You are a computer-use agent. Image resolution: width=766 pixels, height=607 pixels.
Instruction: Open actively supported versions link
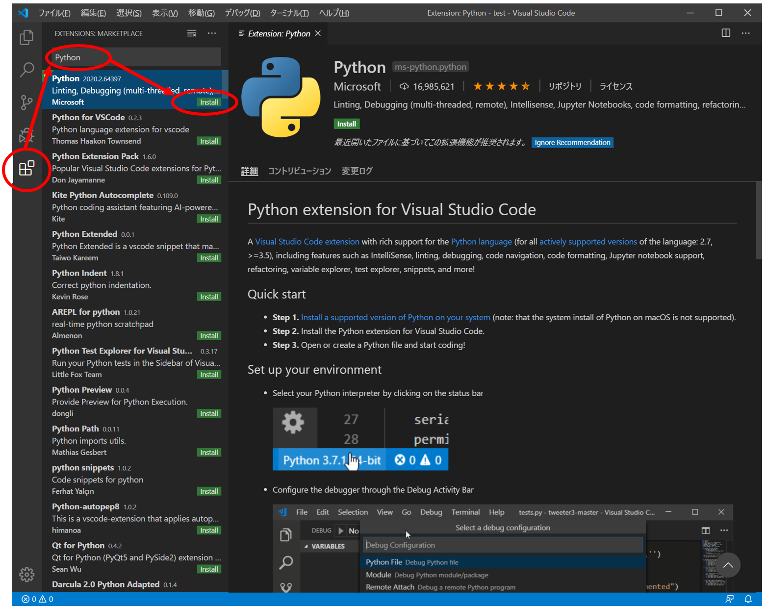(588, 241)
